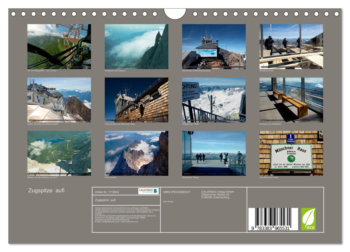This screenshot has height=252, width=350.
Task: Select the Nach Norden mountain photo
Action: [136, 153]
